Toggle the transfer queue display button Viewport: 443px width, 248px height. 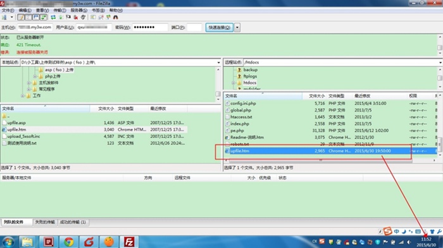coord(43,18)
